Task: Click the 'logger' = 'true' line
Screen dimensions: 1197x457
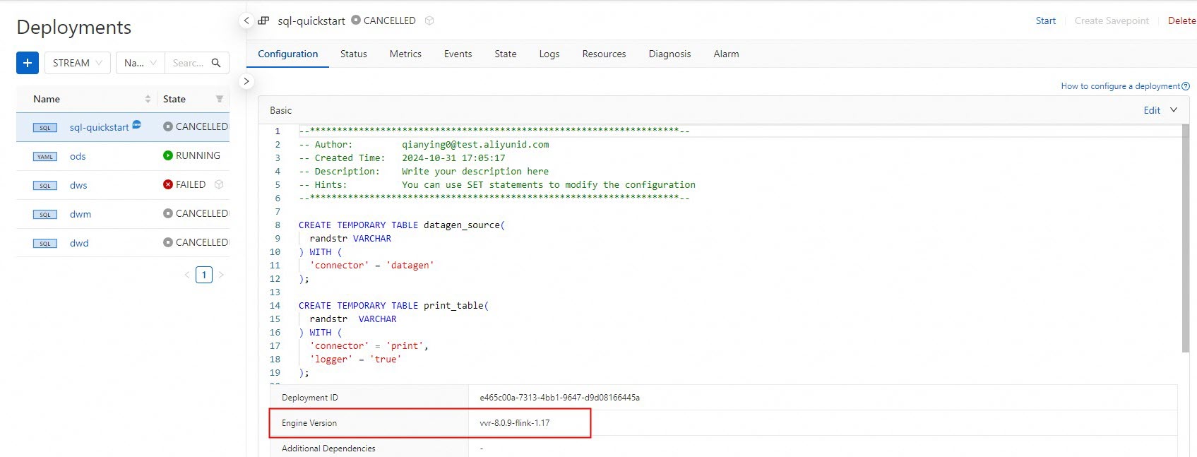Action: pyautogui.click(x=355, y=359)
